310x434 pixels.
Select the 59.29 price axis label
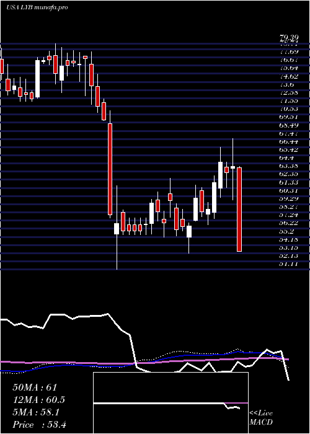(288, 199)
